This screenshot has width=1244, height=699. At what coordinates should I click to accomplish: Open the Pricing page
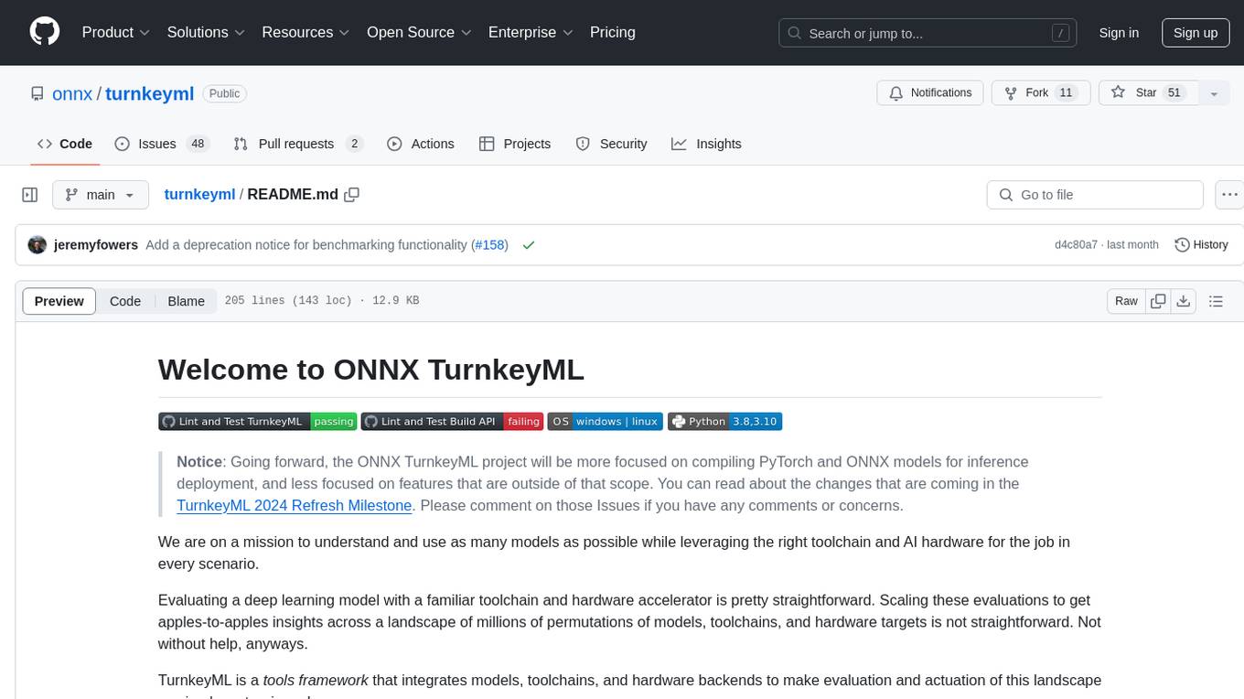point(613,32)
